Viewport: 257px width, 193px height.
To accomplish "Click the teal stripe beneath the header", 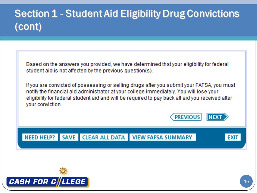I will (128, 39).
